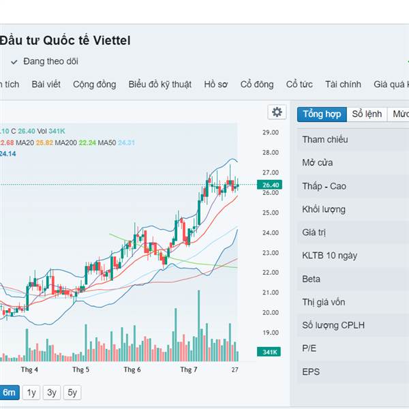Viewport: 409px width, 409px height.
Task: Click the MA20 25.82 indicator legend
Action: (35, 142)
